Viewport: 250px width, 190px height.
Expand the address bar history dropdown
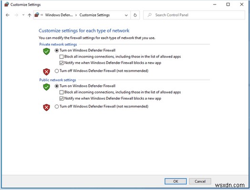[x=126, y=15]
